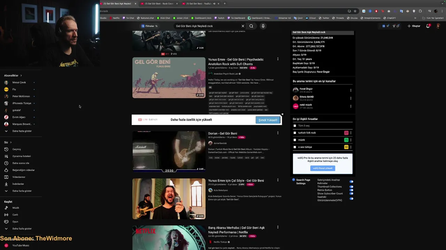Open options for Yunus Emre Psychedelic video
The image size is (446, 250).
coord(278,59)
